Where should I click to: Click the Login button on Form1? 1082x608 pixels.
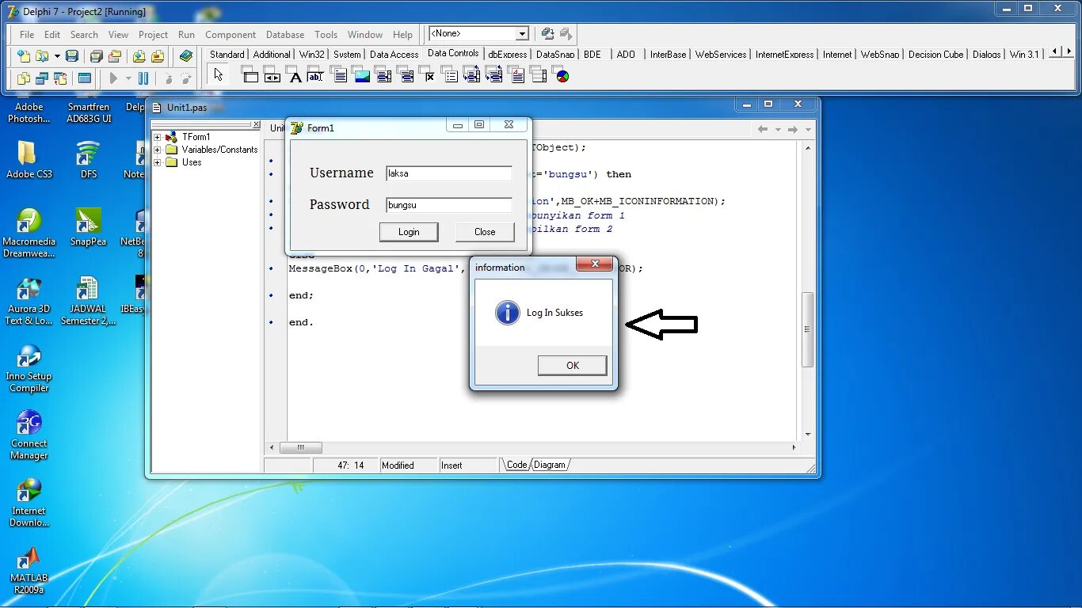409,232
